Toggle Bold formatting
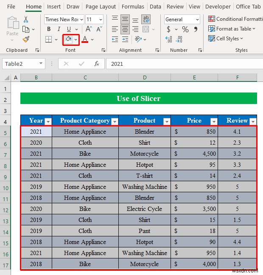This screenshot has height=275, width=263. (x=49, y=29)
